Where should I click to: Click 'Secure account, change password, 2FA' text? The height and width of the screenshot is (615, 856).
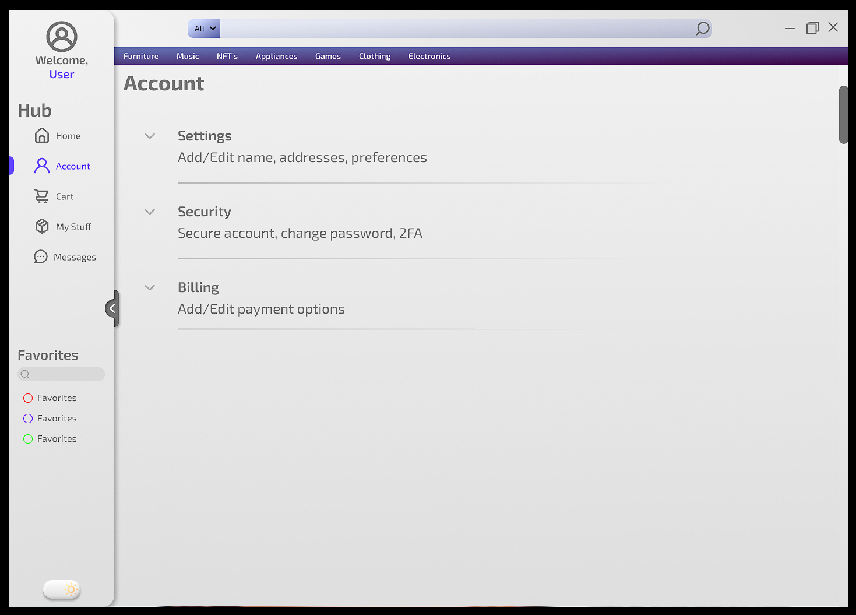(x=300, y=233)
